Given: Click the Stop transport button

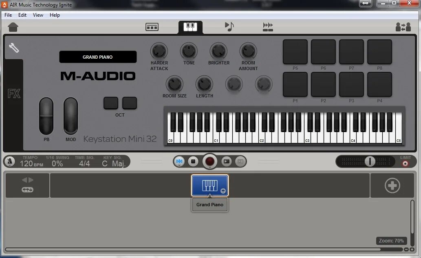Looking at the screenshot, I should click(x=193, y=161).
